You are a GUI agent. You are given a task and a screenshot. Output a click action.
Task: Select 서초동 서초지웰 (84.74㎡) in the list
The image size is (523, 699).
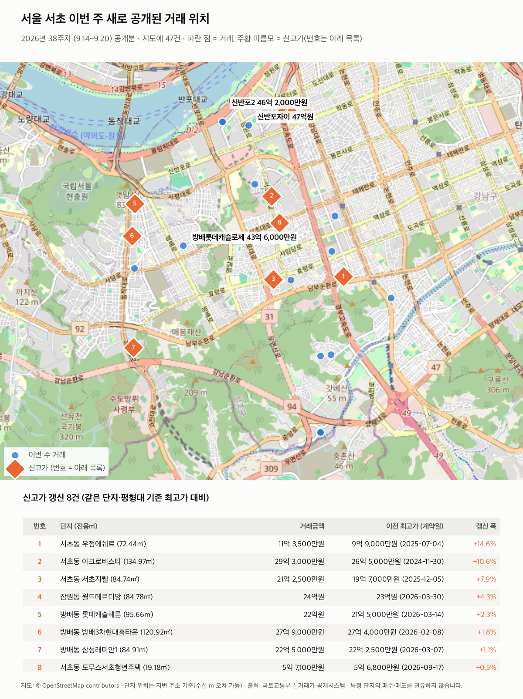(x=100, y=579)
